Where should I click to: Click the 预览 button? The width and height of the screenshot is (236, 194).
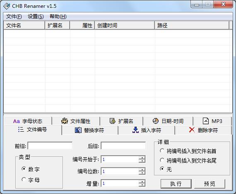(210, 184)
